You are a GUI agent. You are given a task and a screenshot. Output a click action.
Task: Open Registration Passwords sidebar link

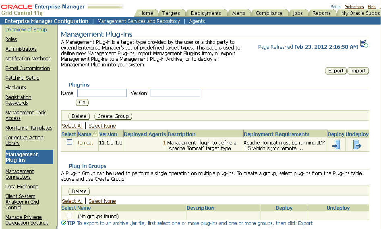coord(18,100)
